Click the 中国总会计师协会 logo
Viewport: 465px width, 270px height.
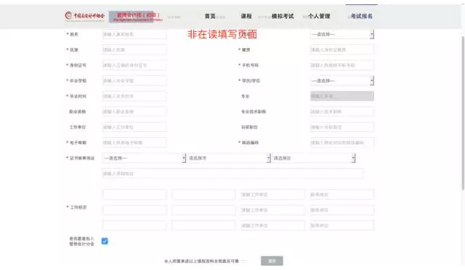click(85, 16)
